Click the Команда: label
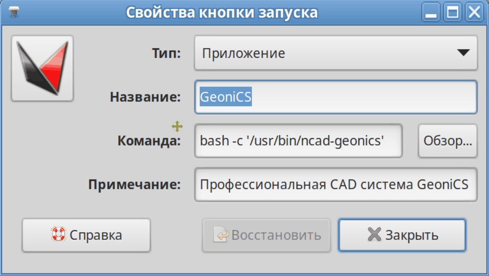 [x=149, y=141]
